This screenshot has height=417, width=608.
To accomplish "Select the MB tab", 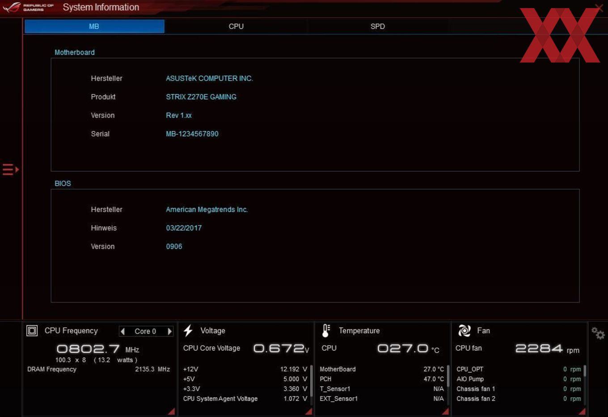I will click(94, 26).
